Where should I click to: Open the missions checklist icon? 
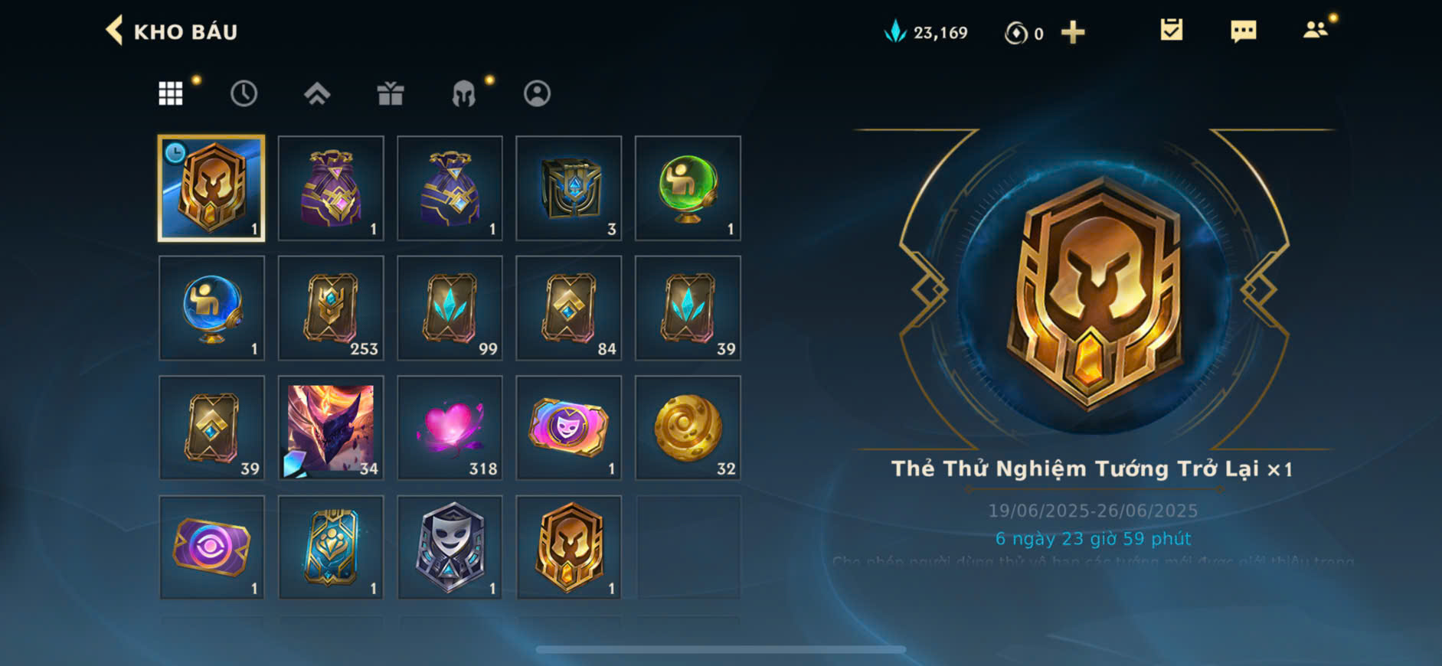[1171, 31]
